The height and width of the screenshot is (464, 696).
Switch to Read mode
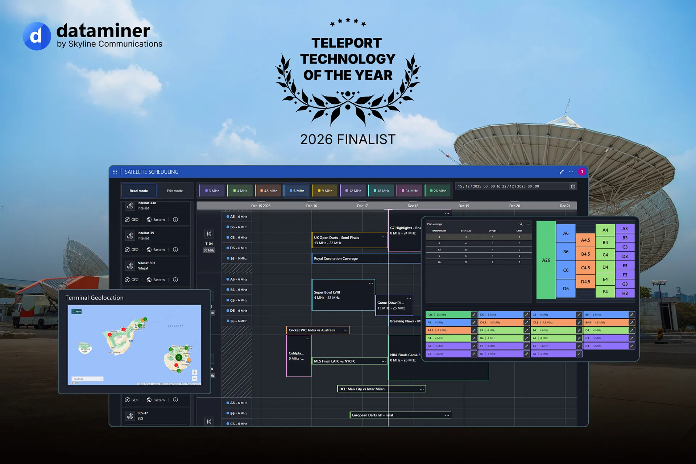point(138,191)
